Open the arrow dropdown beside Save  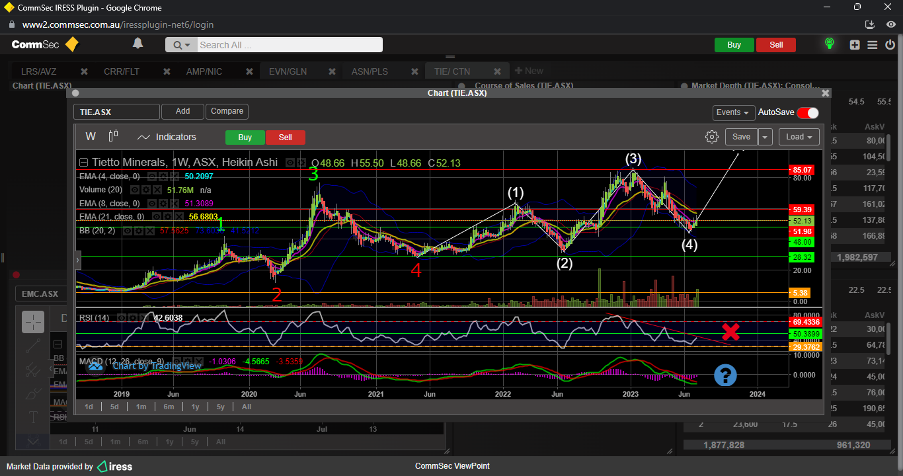coord(765,137)
